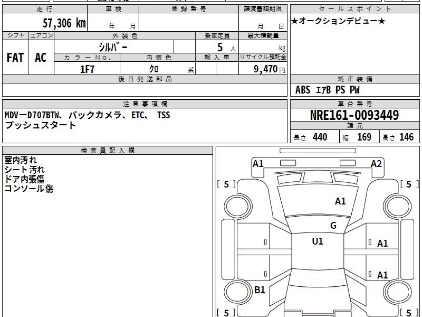
Task: Select the 諸元 header
Action: pos(355,126)
